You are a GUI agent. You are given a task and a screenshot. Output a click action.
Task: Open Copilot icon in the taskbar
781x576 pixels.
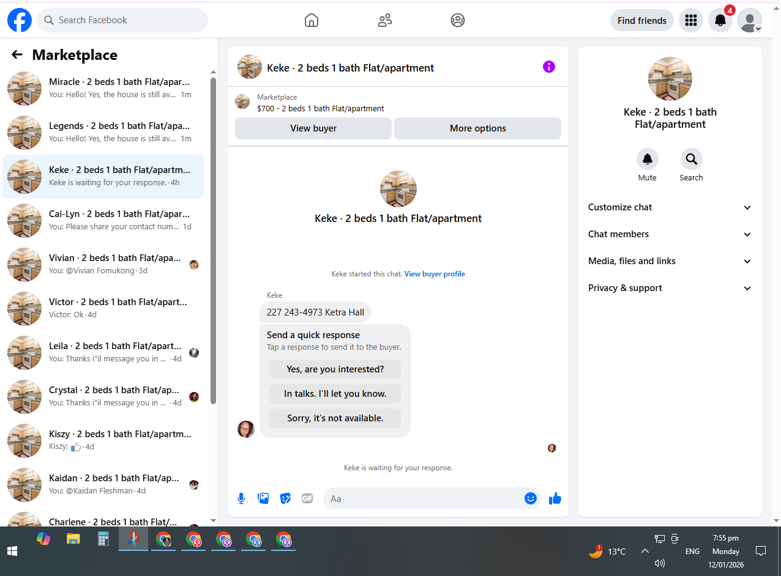pyautogui.click(x=43, y=539)
